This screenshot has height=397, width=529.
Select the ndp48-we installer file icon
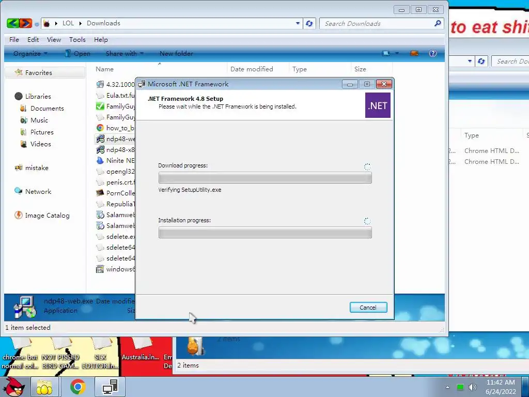pyautogui.click(x=100, y=139)
